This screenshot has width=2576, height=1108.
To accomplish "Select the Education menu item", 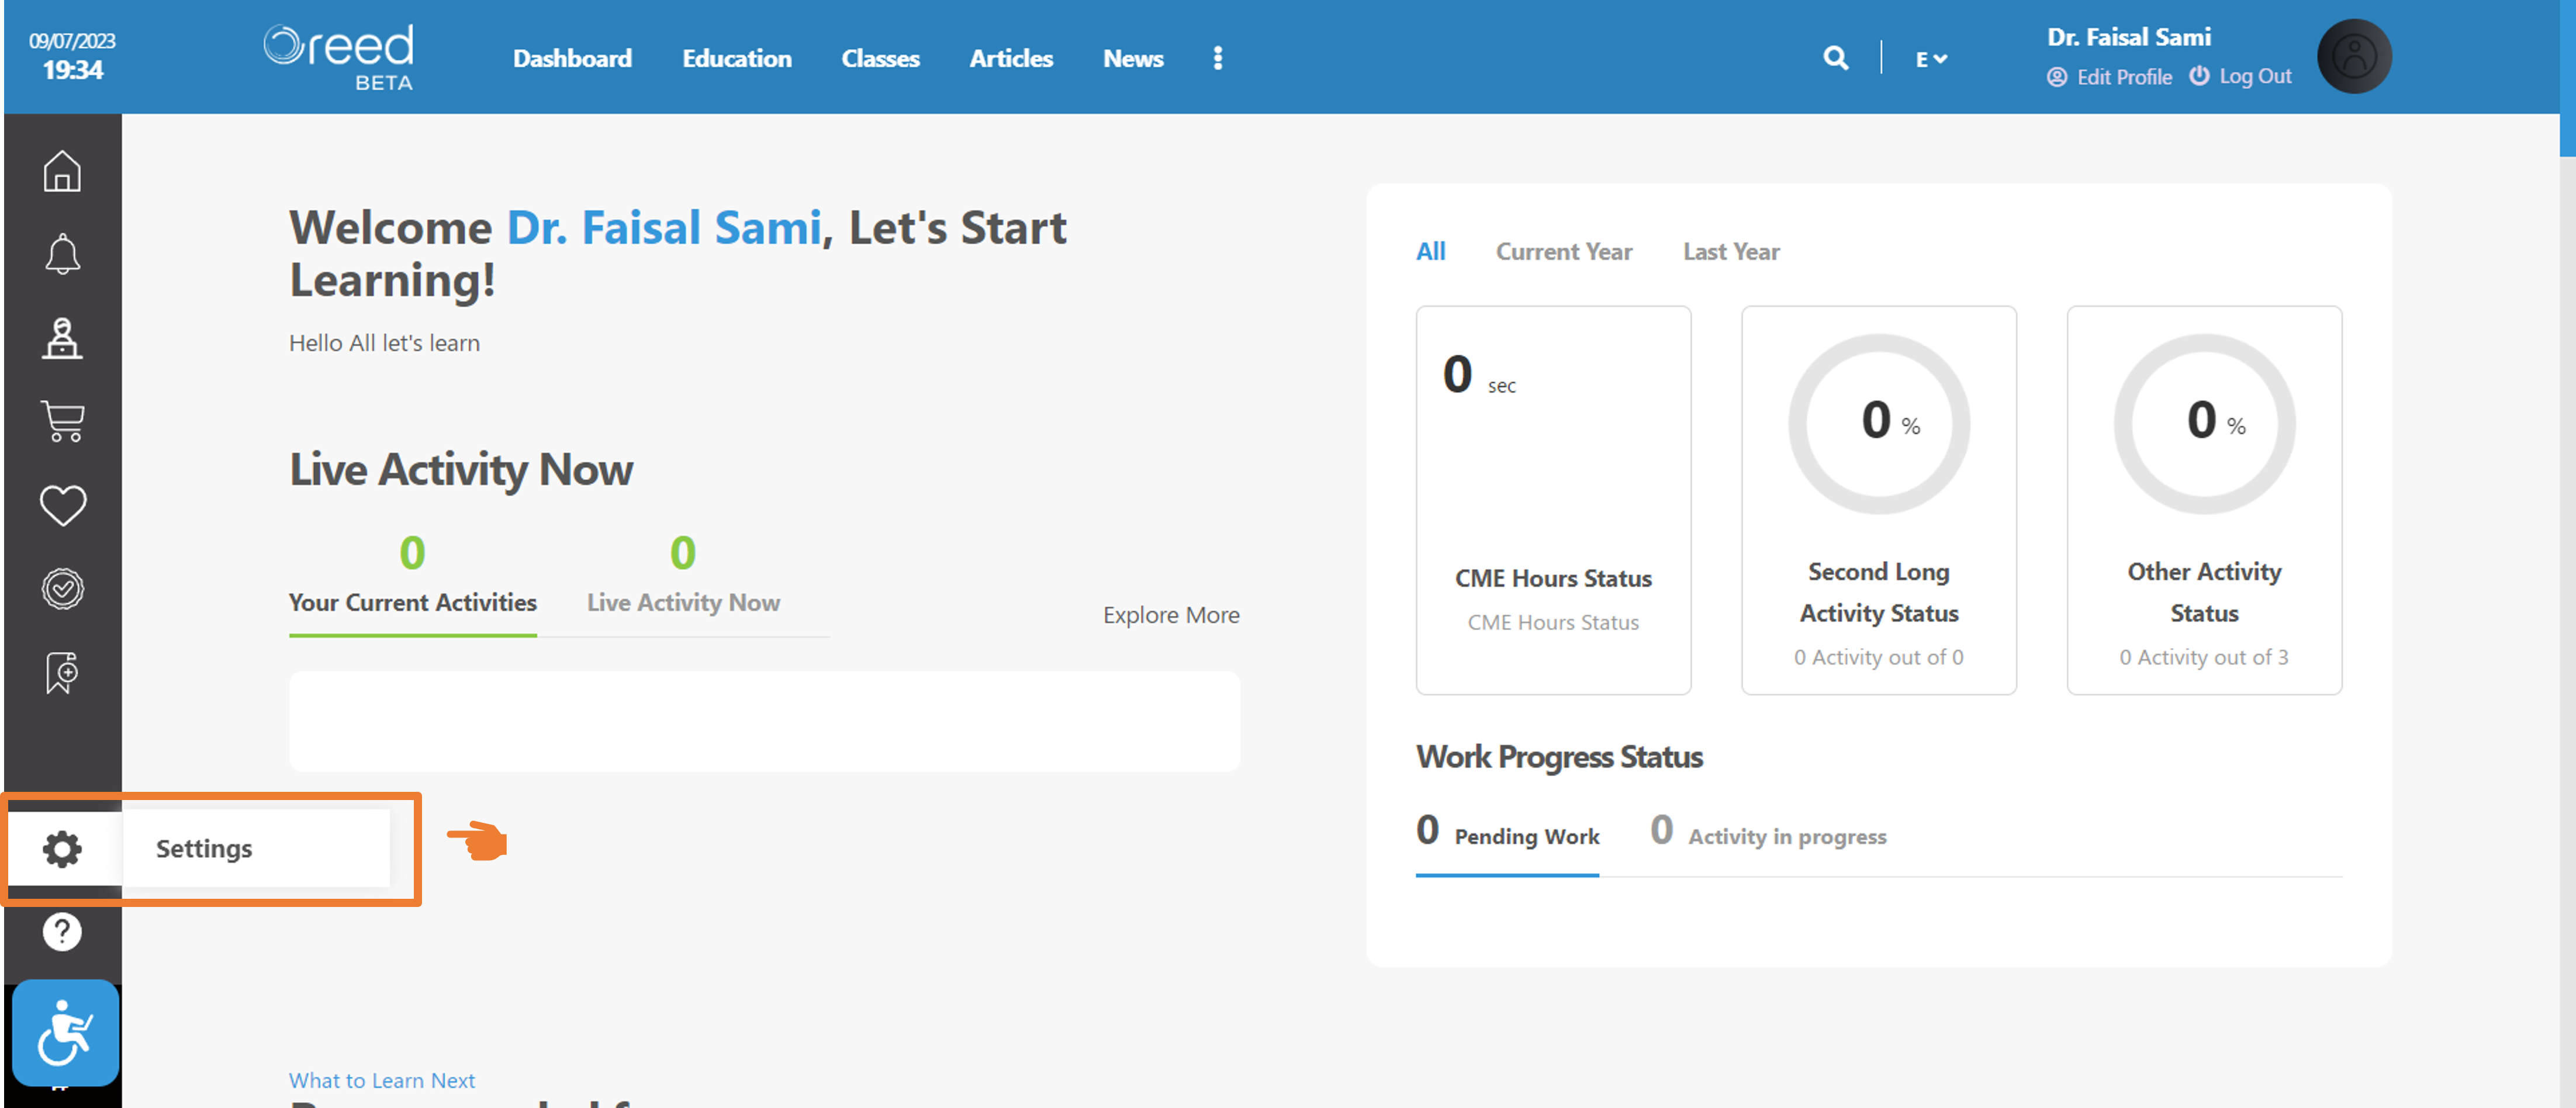I will point(736,58).
